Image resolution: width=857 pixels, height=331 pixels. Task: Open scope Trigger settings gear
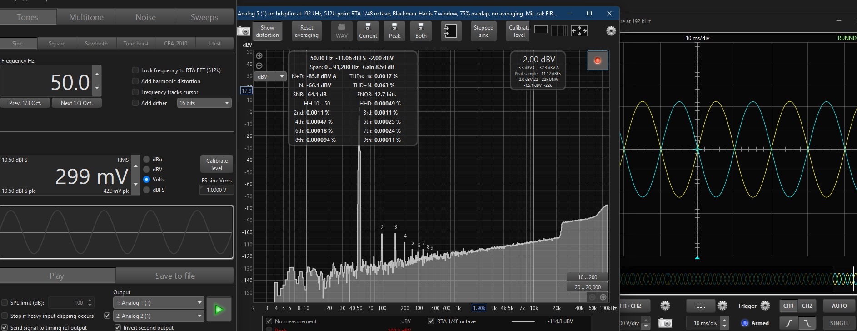[765, 306]
